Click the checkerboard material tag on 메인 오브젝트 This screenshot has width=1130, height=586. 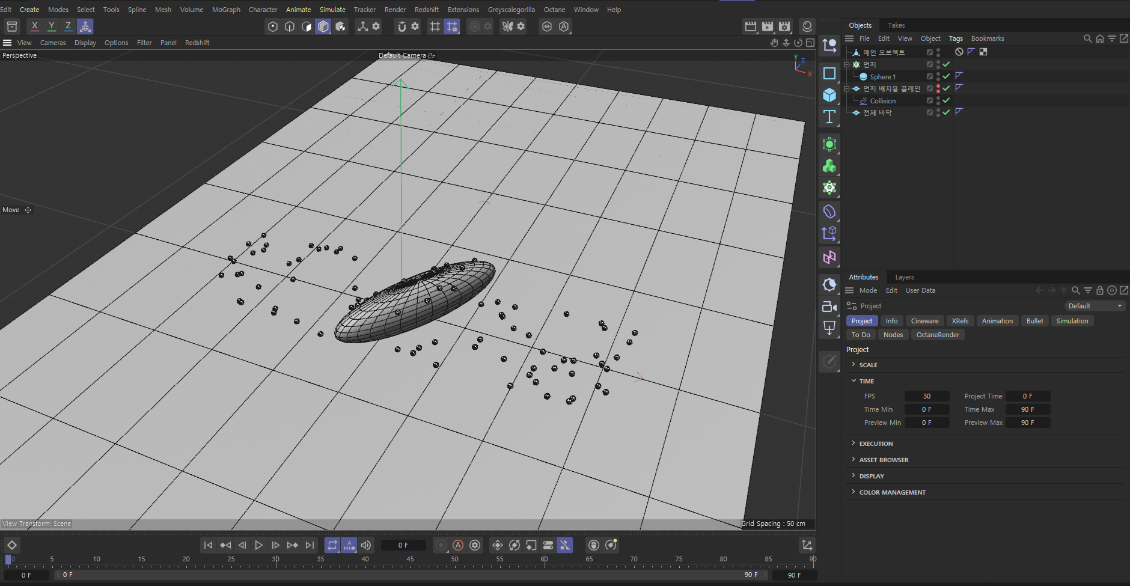[x=983, y=52]
